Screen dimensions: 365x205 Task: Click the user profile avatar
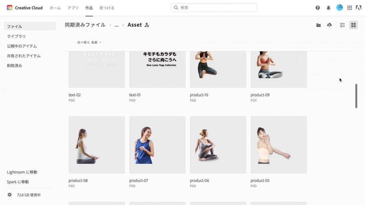point(339,8)
